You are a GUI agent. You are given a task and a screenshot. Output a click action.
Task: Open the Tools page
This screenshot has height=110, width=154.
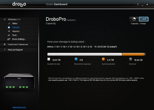point(15,35)
